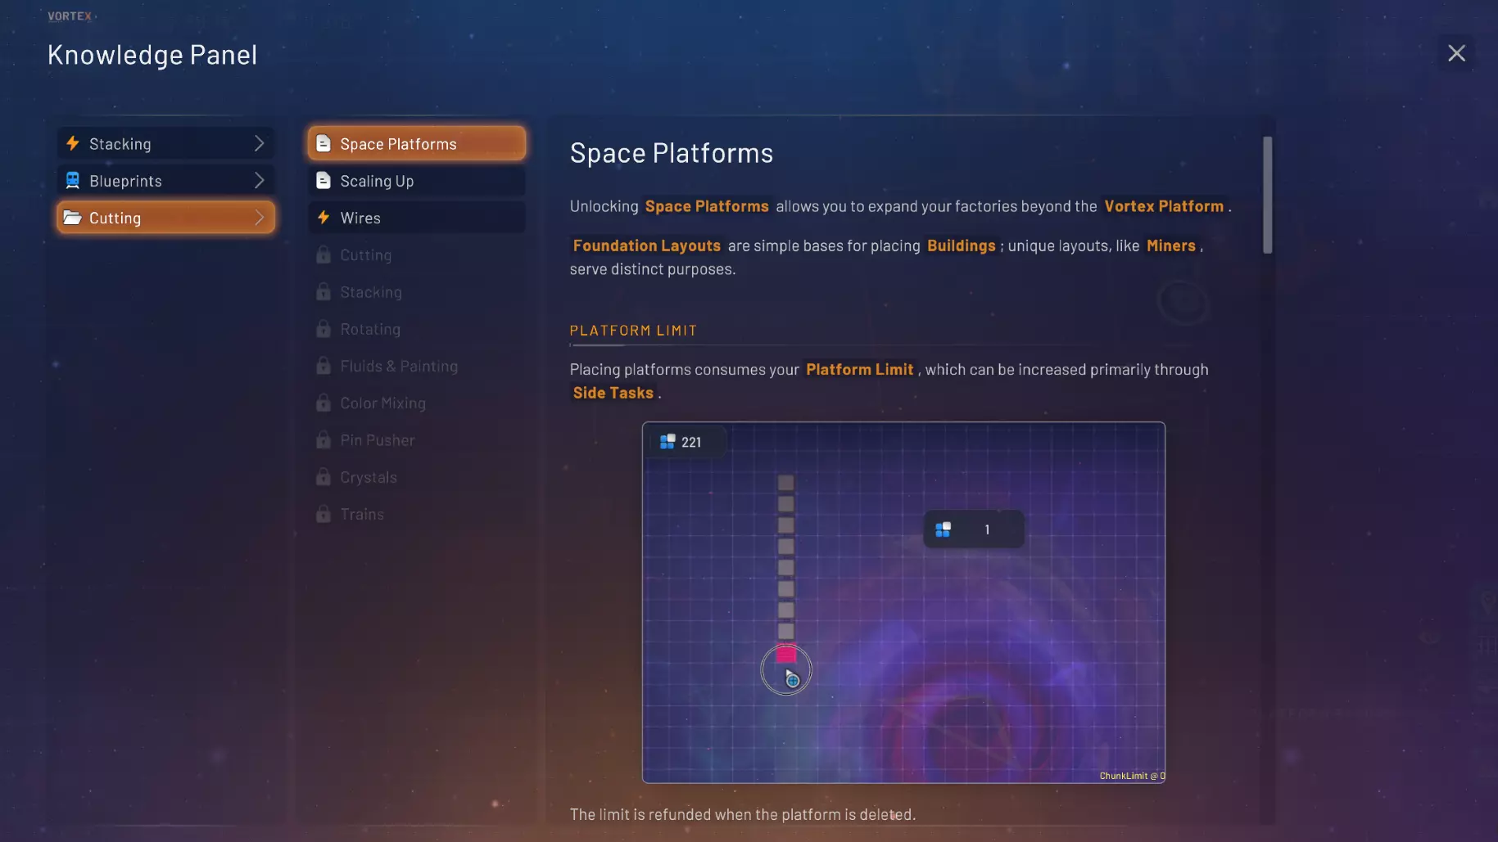Expand the Cutting category chevron

click(x=259, y=218)
